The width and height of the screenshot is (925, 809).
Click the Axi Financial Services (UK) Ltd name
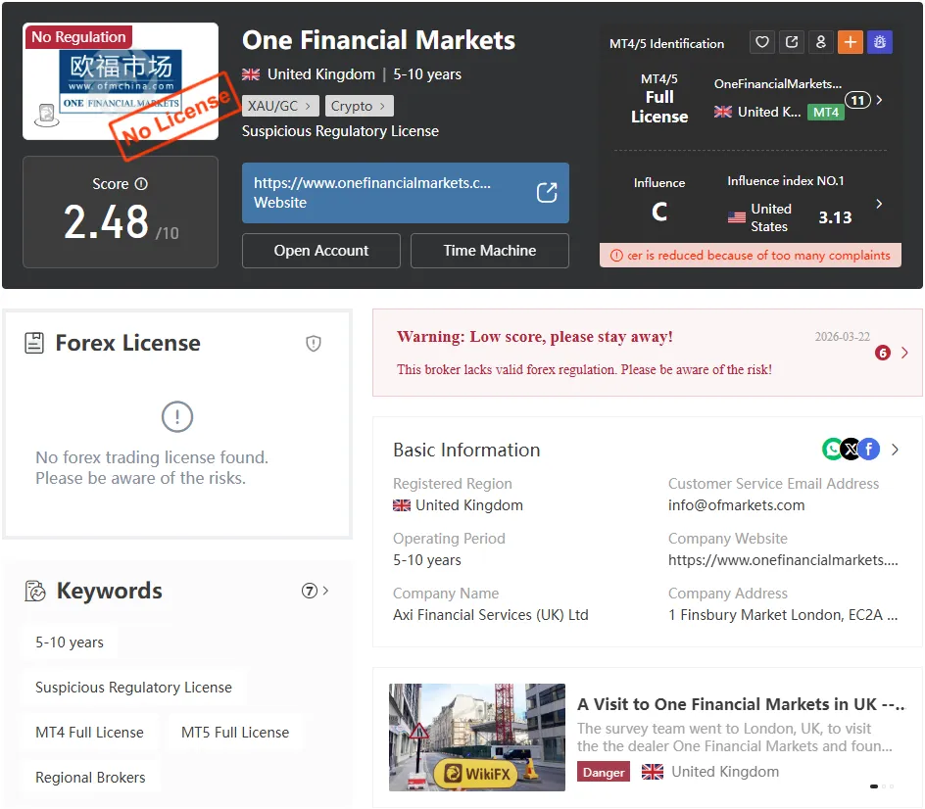[491, 615]
